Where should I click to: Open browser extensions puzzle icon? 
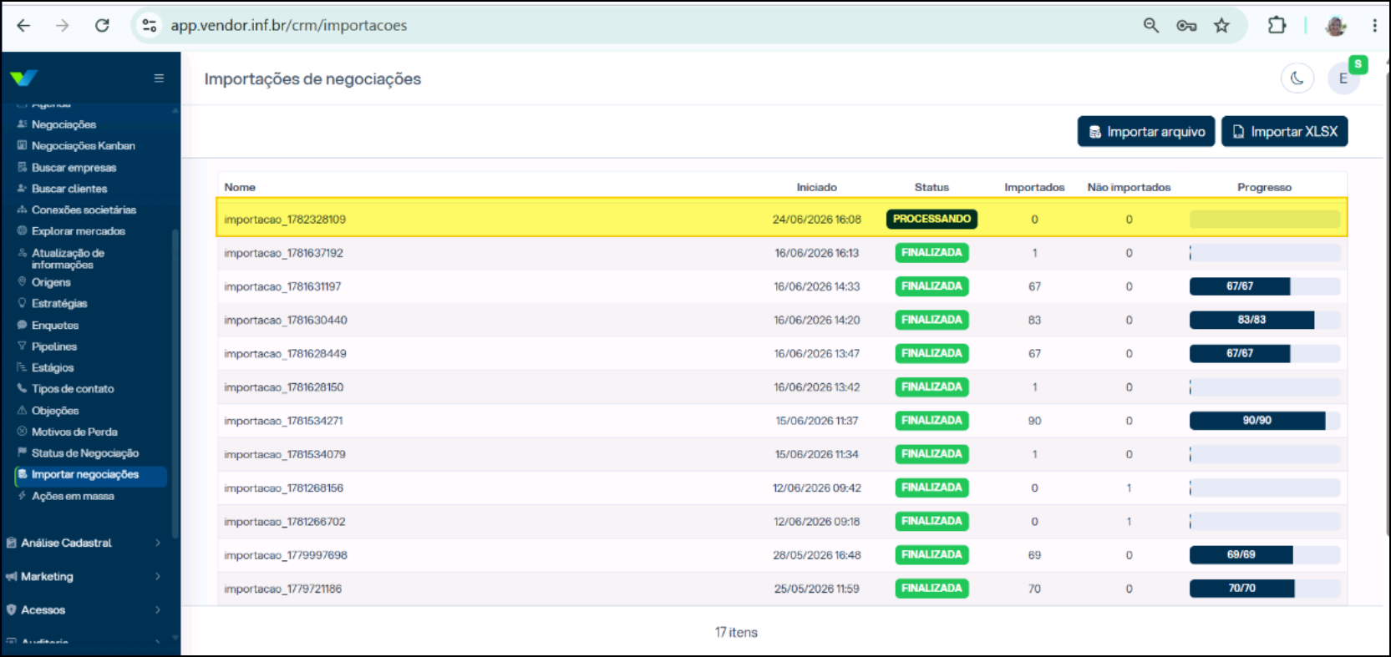click(1277, 25)
